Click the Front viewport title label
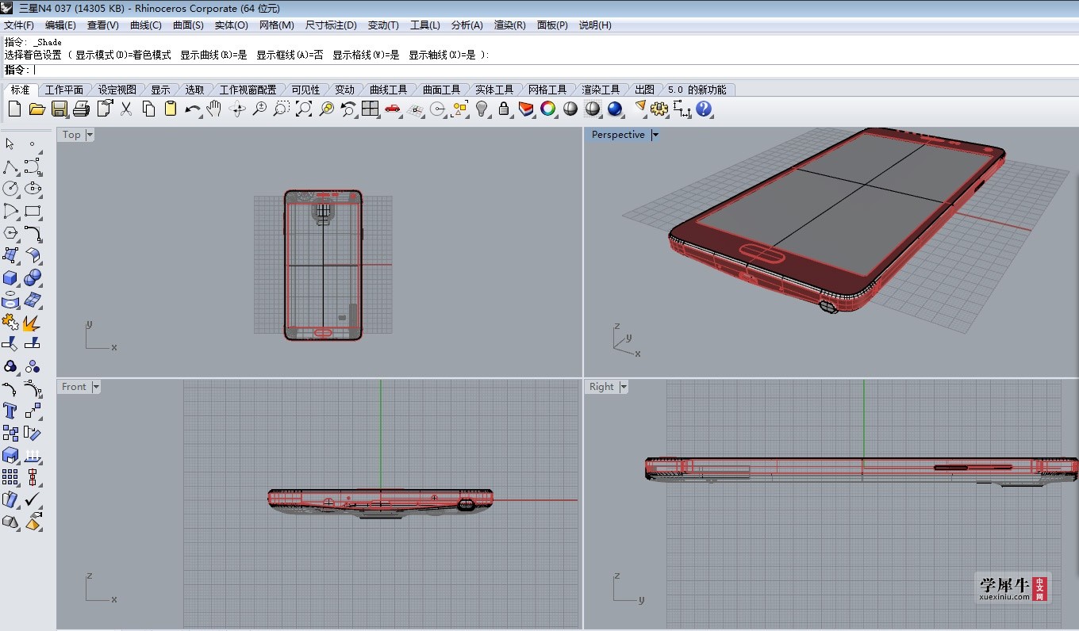Viewport: 1079px width, 631px height. click(x=74, y=387)
